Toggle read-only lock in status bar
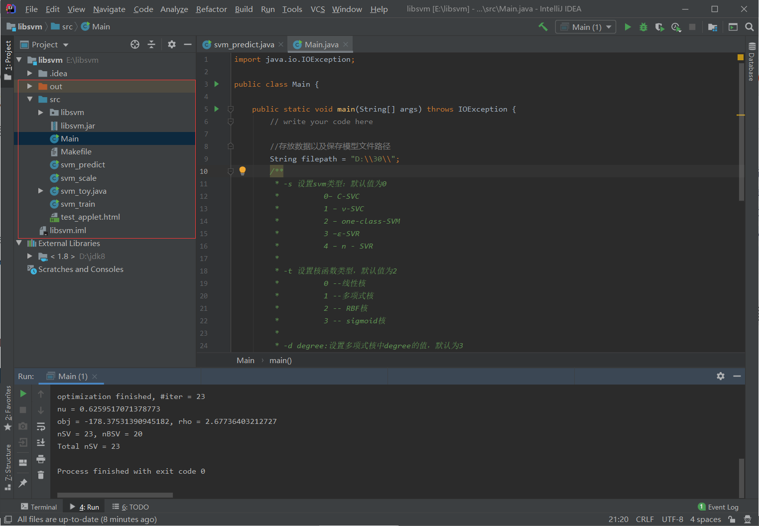The width and height of the screenshot is (759, 526). [732, 520]
